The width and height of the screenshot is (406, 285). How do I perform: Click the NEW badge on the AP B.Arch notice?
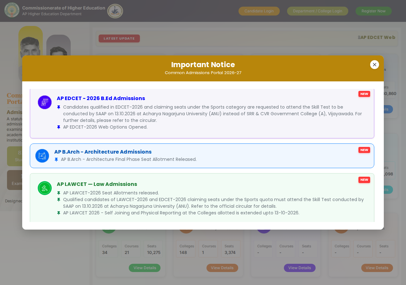tap(364, 150)
